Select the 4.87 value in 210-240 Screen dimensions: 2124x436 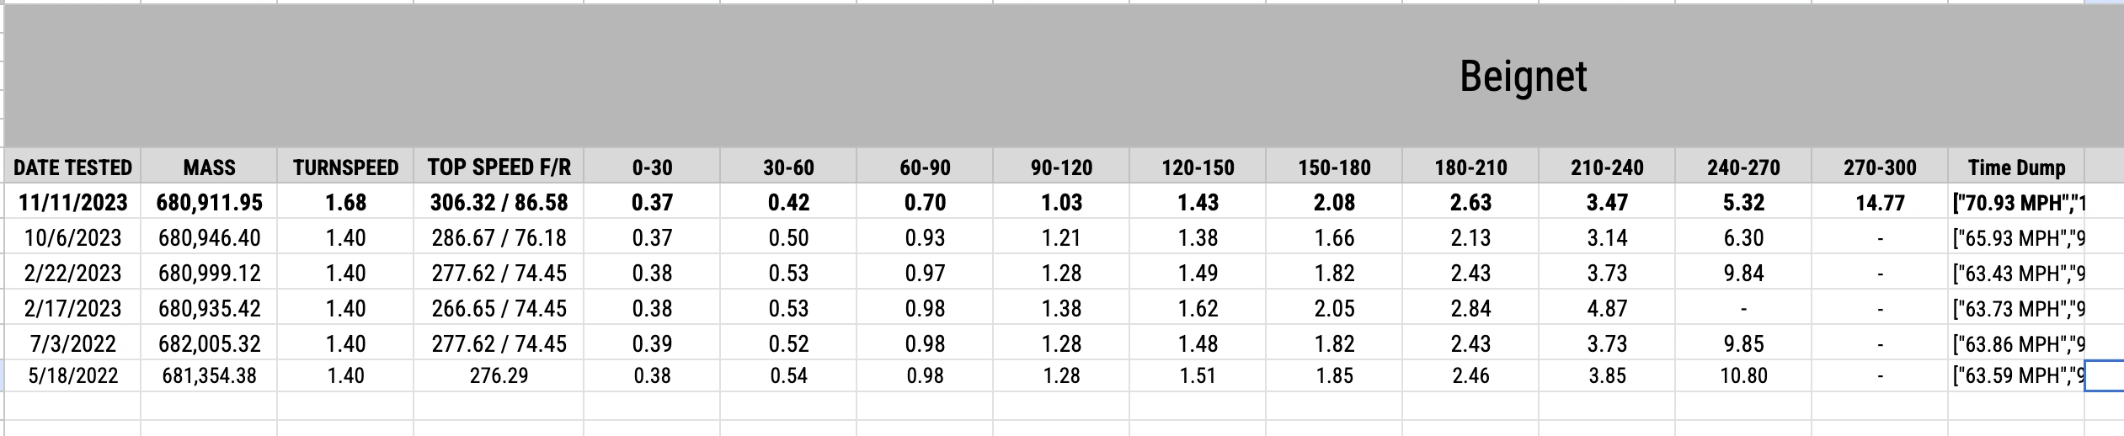1607,308
